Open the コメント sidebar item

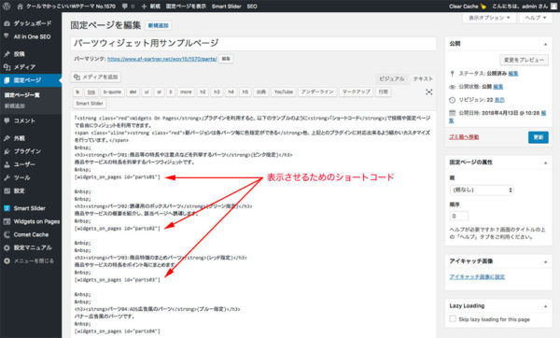(31, 120)
